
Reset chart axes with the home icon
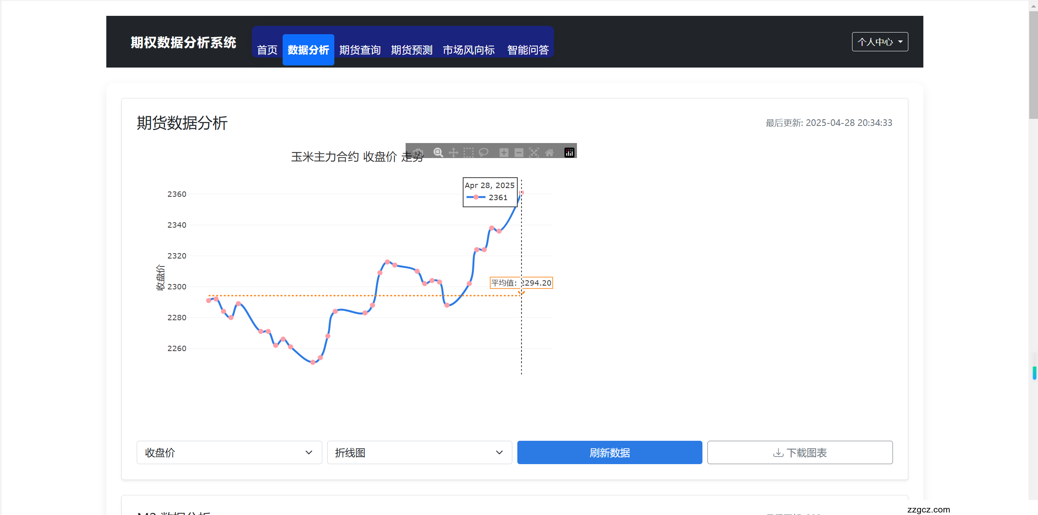tap(549, 152)
